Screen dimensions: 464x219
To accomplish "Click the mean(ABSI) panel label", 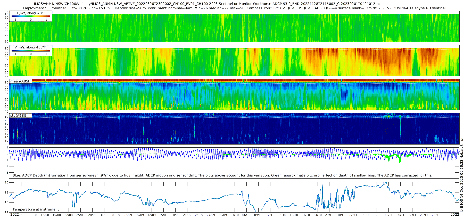I will (x=20, y=81).
